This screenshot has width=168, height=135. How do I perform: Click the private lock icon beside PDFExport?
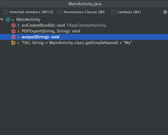pos(18,31)
